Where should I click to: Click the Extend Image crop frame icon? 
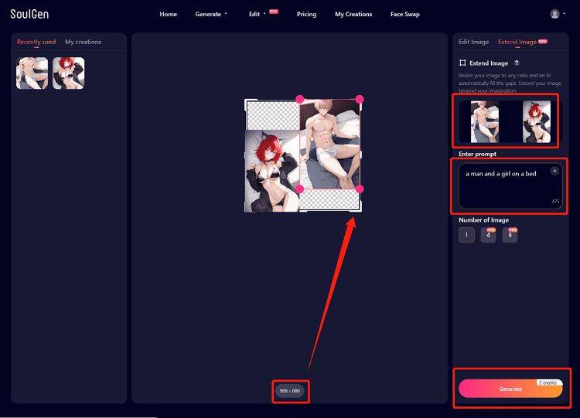(462, 63)
